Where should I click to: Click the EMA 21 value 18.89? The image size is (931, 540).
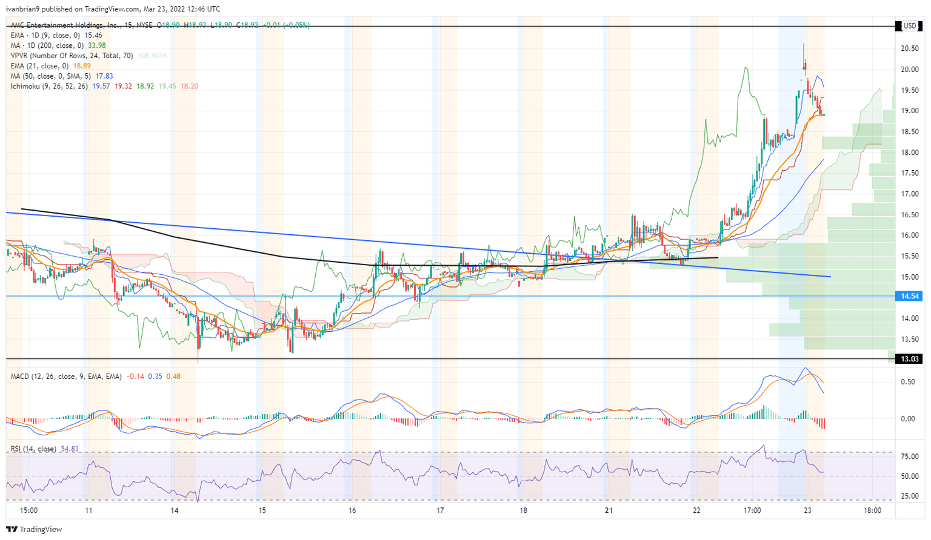pos(82,66)
